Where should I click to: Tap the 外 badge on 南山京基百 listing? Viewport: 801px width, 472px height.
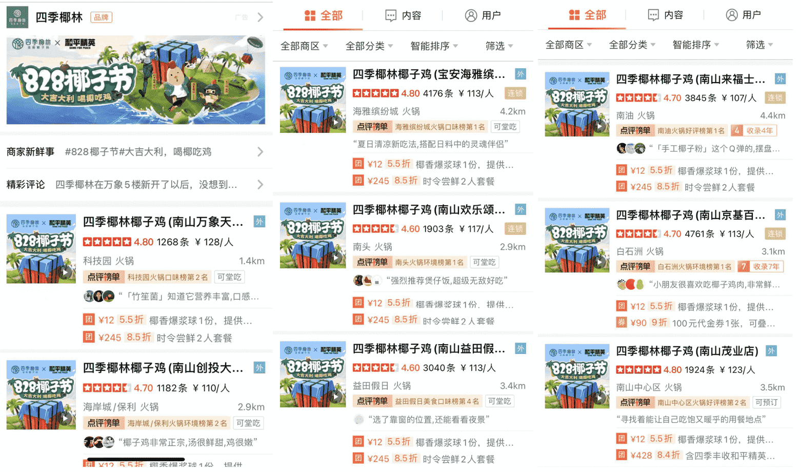click(x=780, y=215)
